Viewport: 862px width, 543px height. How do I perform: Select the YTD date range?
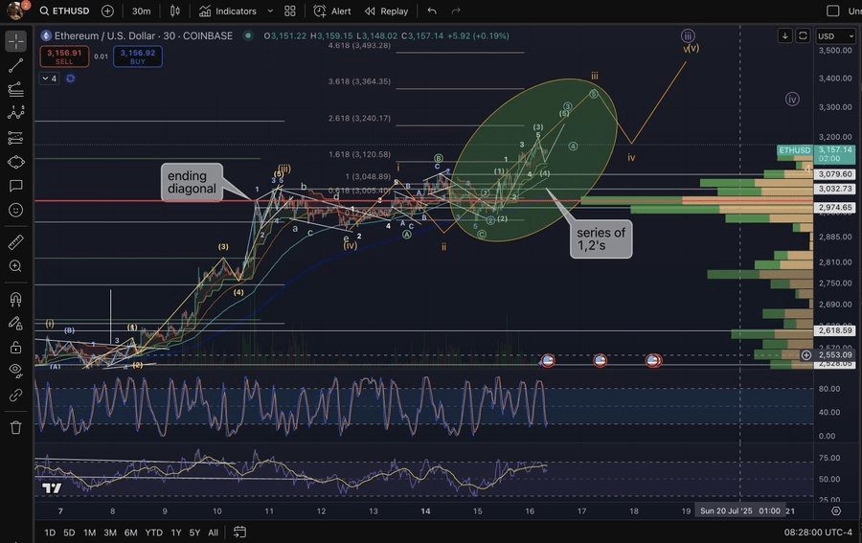pyautogui.click(x=152, y=532)
